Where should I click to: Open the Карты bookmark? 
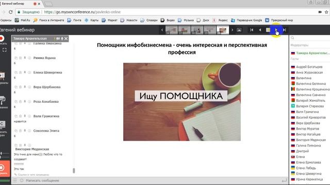92,20
